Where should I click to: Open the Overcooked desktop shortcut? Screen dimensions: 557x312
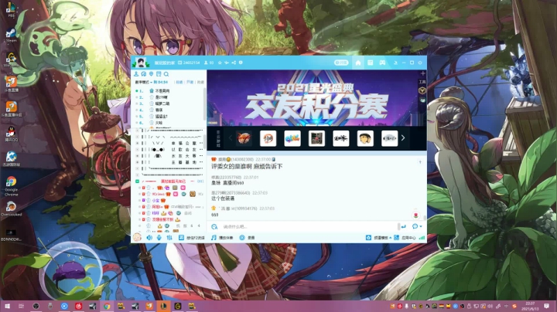coord(11,209)
